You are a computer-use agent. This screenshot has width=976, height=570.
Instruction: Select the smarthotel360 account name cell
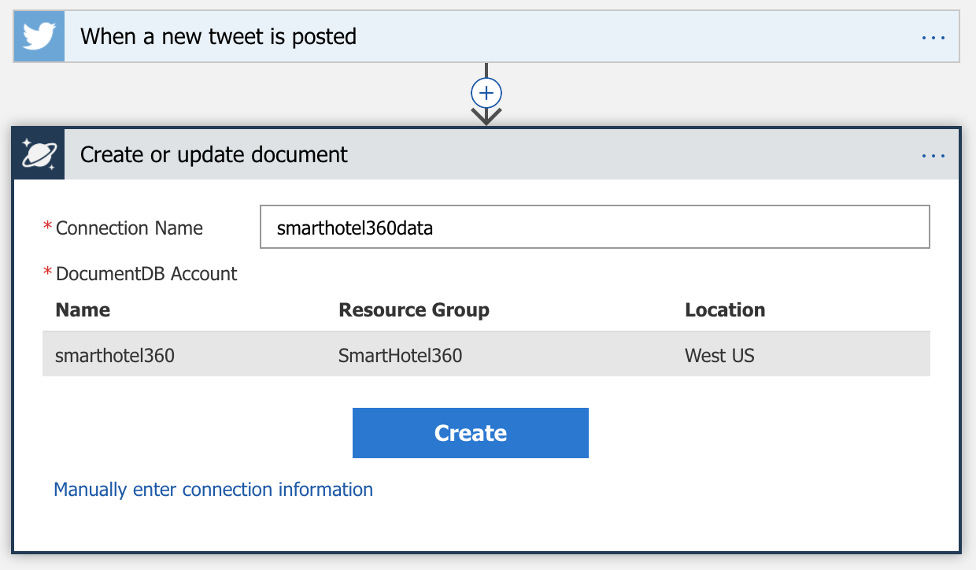(115, 356)
